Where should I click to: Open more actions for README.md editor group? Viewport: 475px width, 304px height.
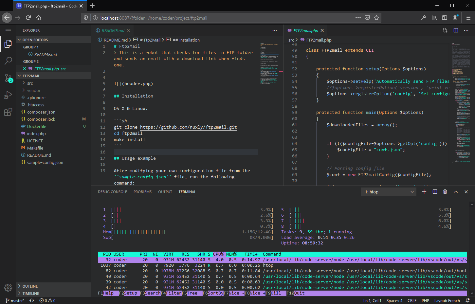(x=275, y=30)
